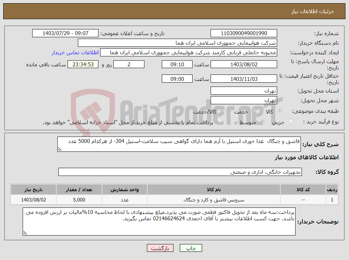The image size is (349, 260).
Task: Click the بازگشت (back) button
Action: point(160,248)
